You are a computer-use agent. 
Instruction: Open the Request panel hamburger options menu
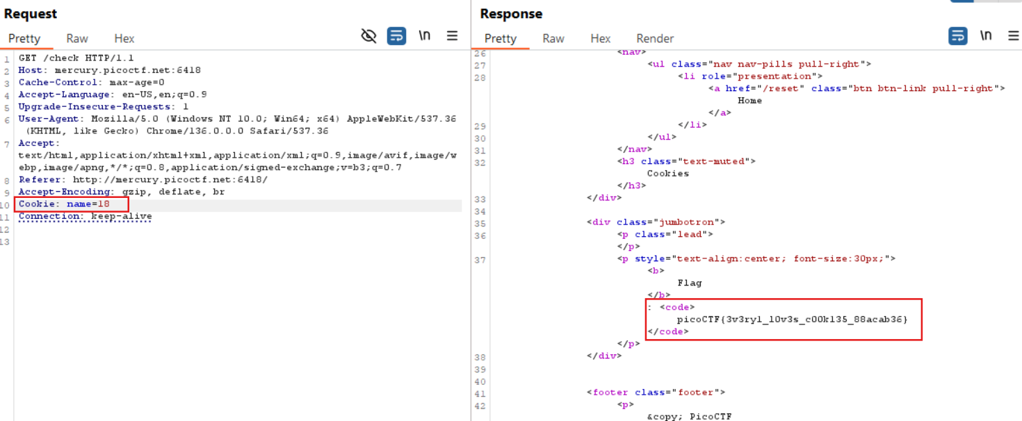452,36
